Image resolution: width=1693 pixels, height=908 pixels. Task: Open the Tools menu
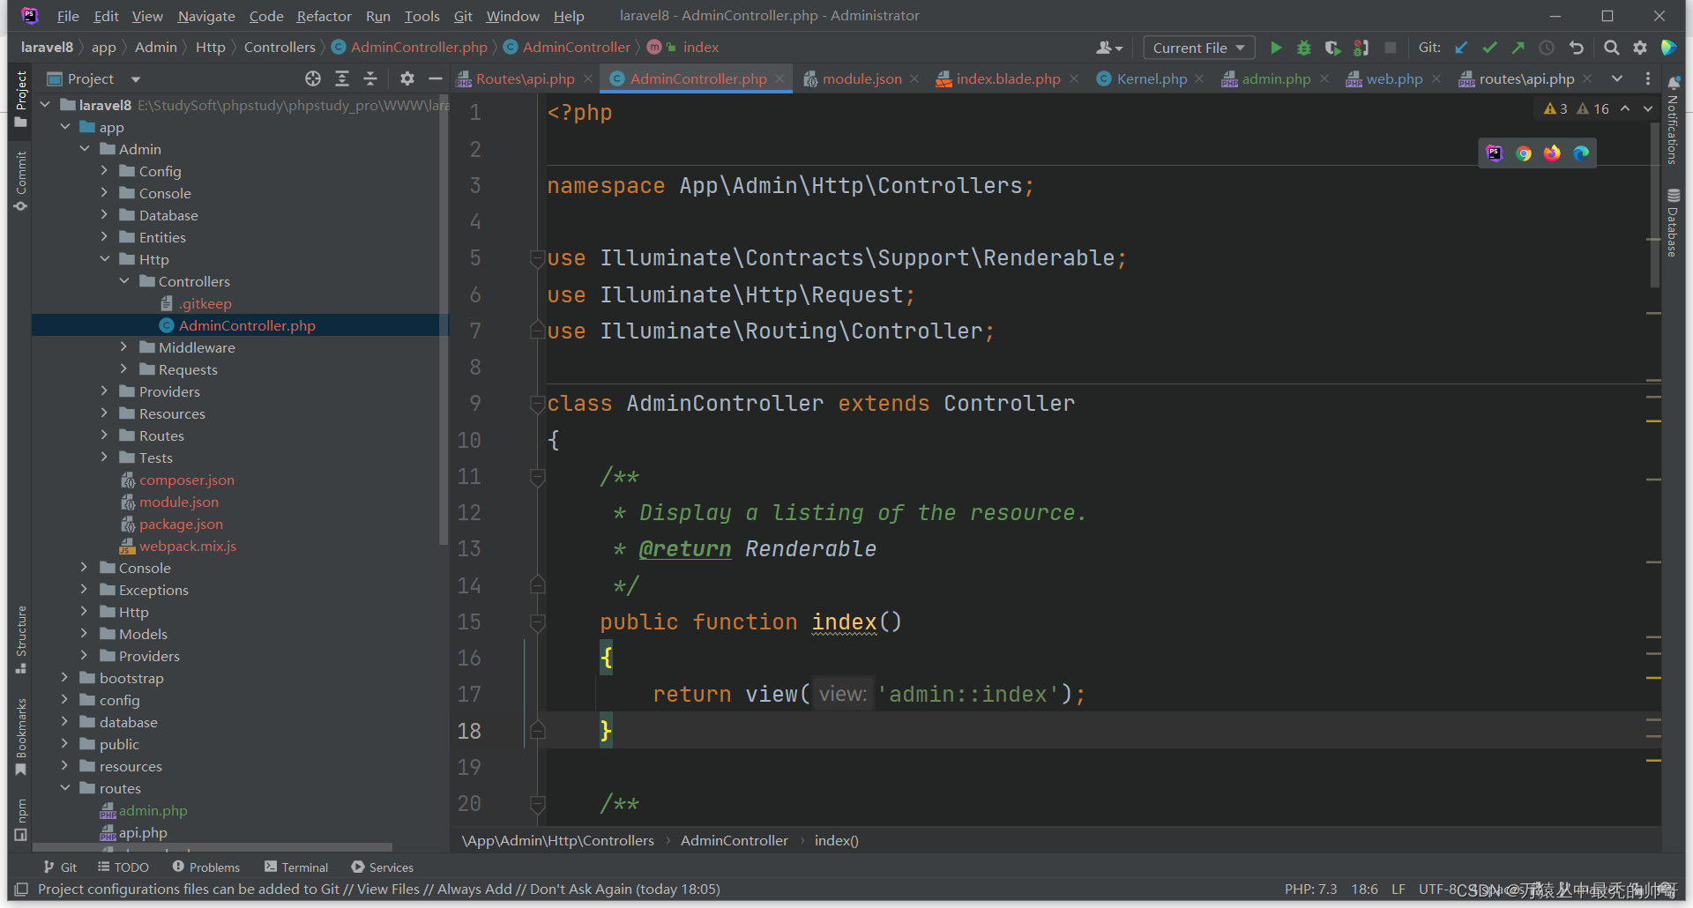[x=421, y=16]
